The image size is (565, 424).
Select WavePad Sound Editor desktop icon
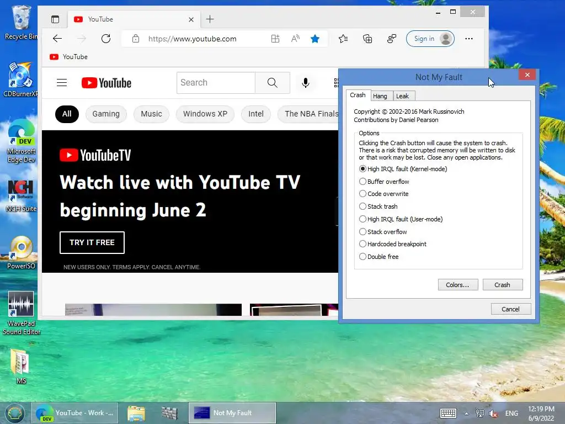(21, 313)
